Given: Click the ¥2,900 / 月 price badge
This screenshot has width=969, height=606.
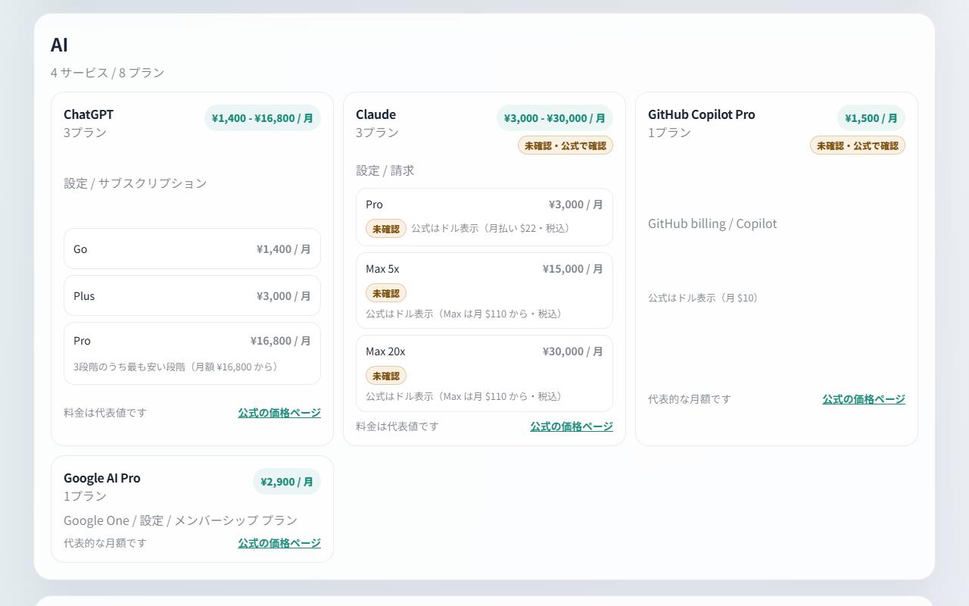Looking at the screenshot, I should pyautogui.click(x=287, y=482).
